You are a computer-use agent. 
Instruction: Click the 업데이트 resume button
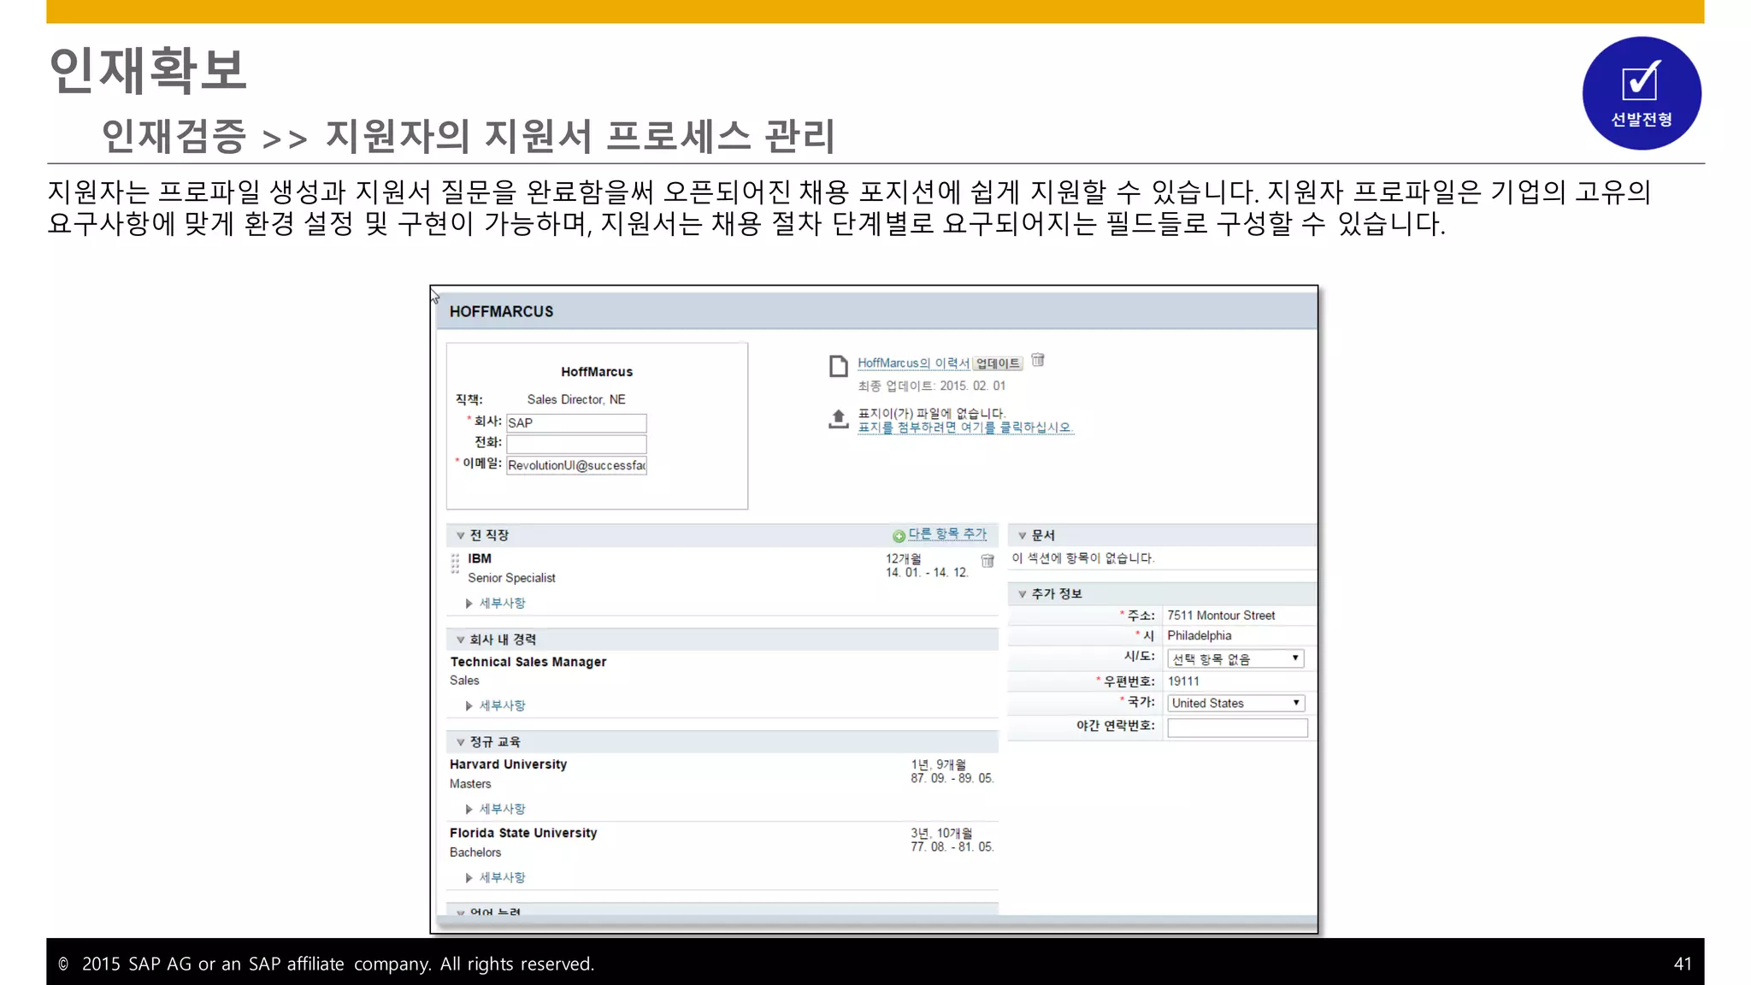(x=997, y=363)
